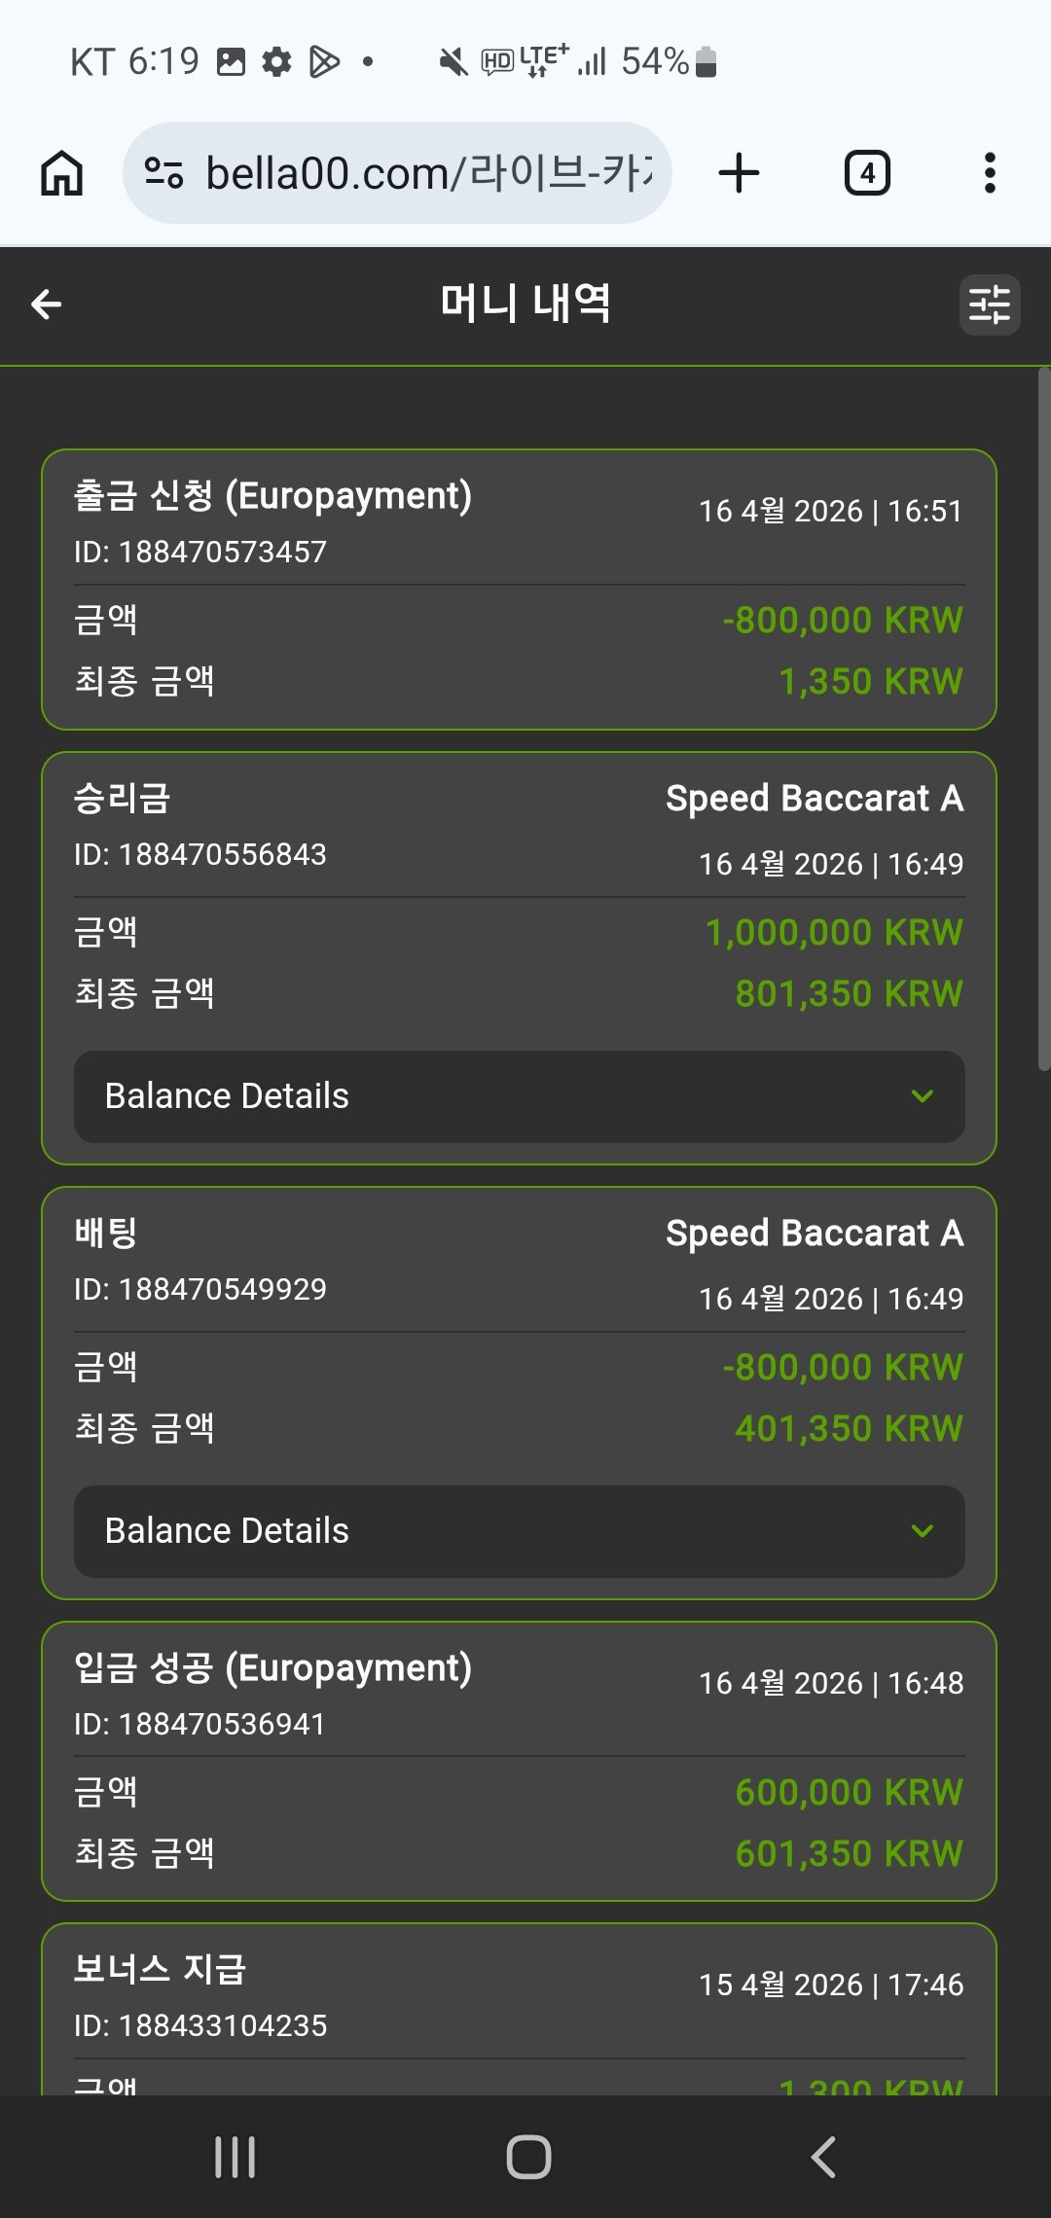The image size is (1051, 2218).
Task: Open the filter settings icon
Action: click(x=989, y=304)
